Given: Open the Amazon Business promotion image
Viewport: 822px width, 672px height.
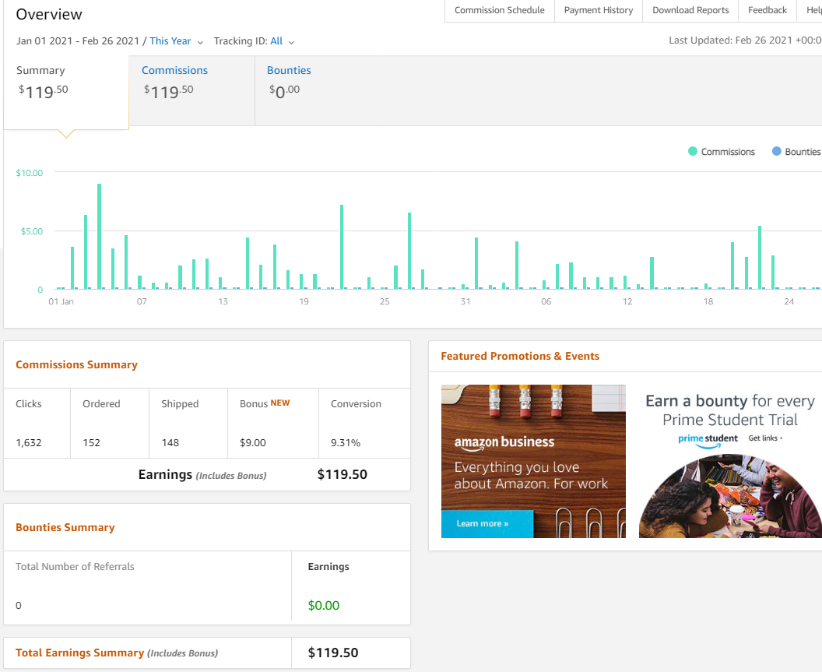Looking at the screenshot, I should click(533, 461).
